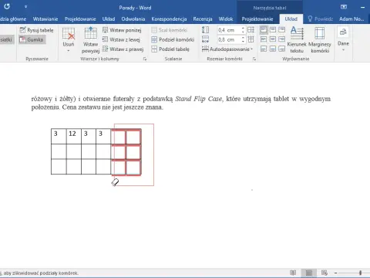370x278 pixels.
Task: Choose Podziel komórki split cells
Action: [x=173, y=39]
